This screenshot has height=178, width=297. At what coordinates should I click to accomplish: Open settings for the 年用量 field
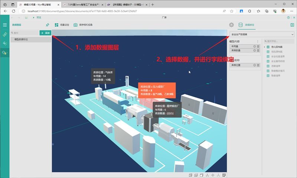[x=255, y=46]
